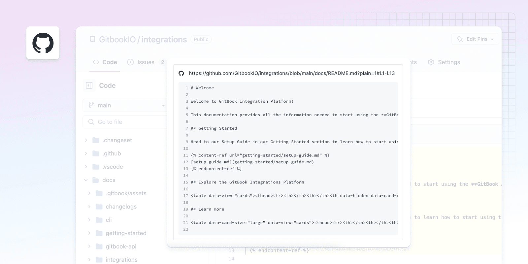The image size is (528, 264).
Task: Click line number 15 in code preview
Action: [185, 182]
